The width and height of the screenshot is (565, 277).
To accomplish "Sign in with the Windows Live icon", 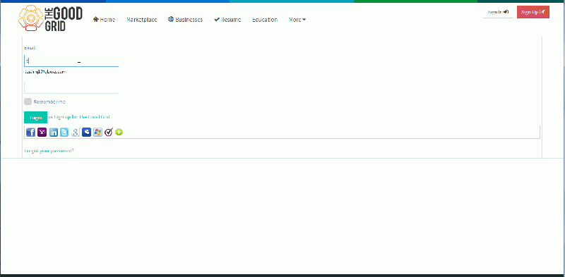I will tap(97, 133).
